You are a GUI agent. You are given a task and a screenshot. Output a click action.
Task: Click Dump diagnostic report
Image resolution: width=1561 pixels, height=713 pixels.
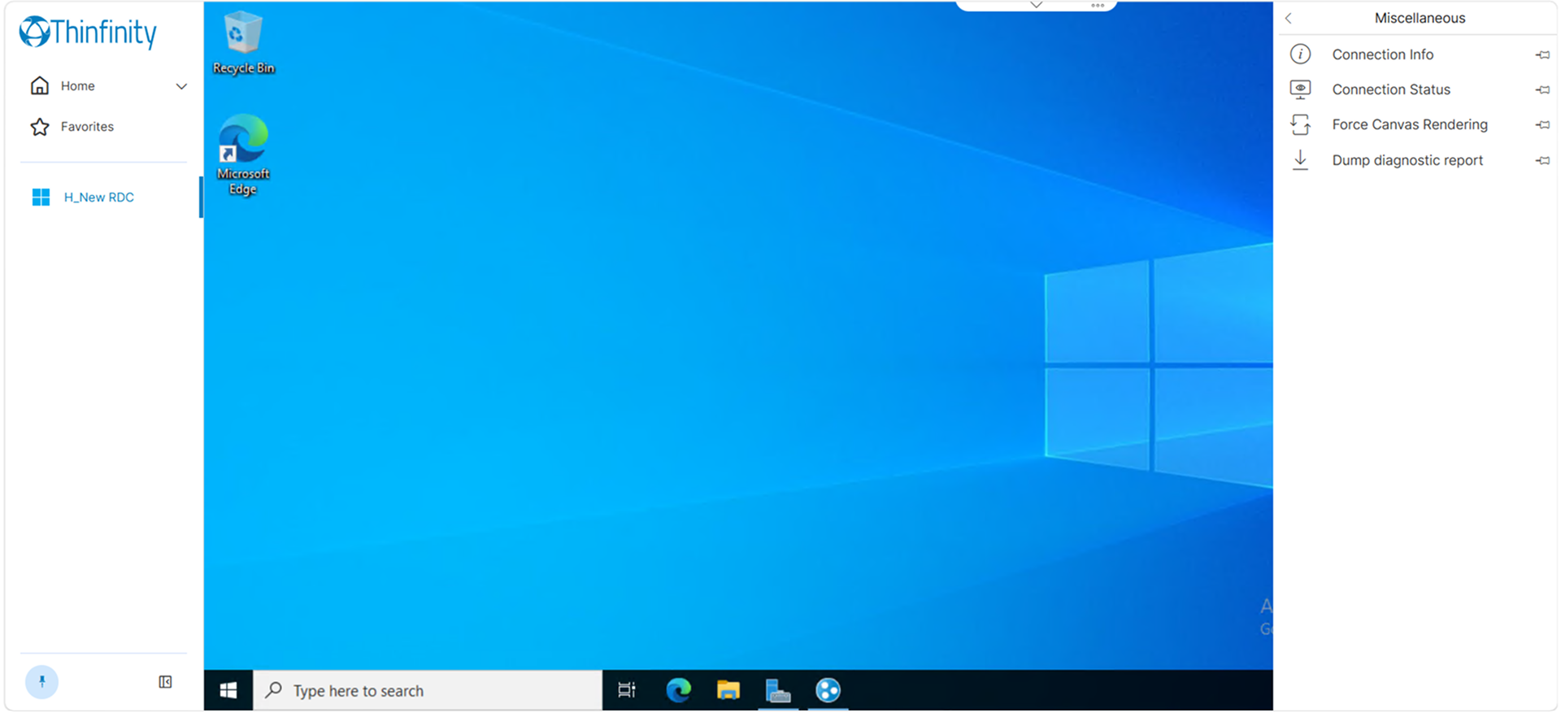1407,160
